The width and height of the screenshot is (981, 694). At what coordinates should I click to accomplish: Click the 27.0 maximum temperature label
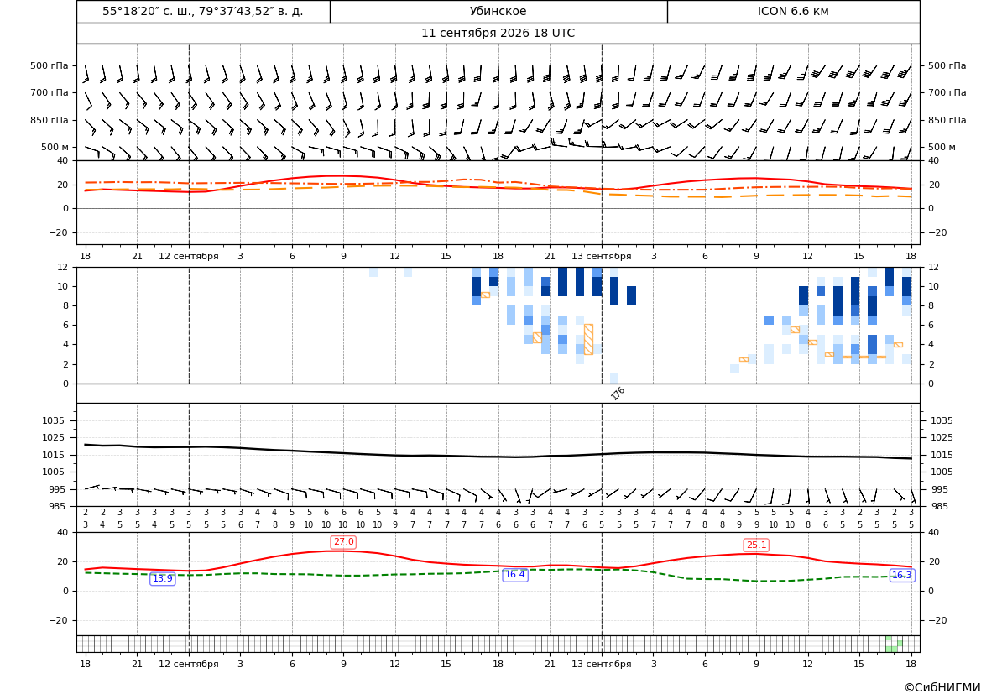pyautogui.click(x=343, y=542)
